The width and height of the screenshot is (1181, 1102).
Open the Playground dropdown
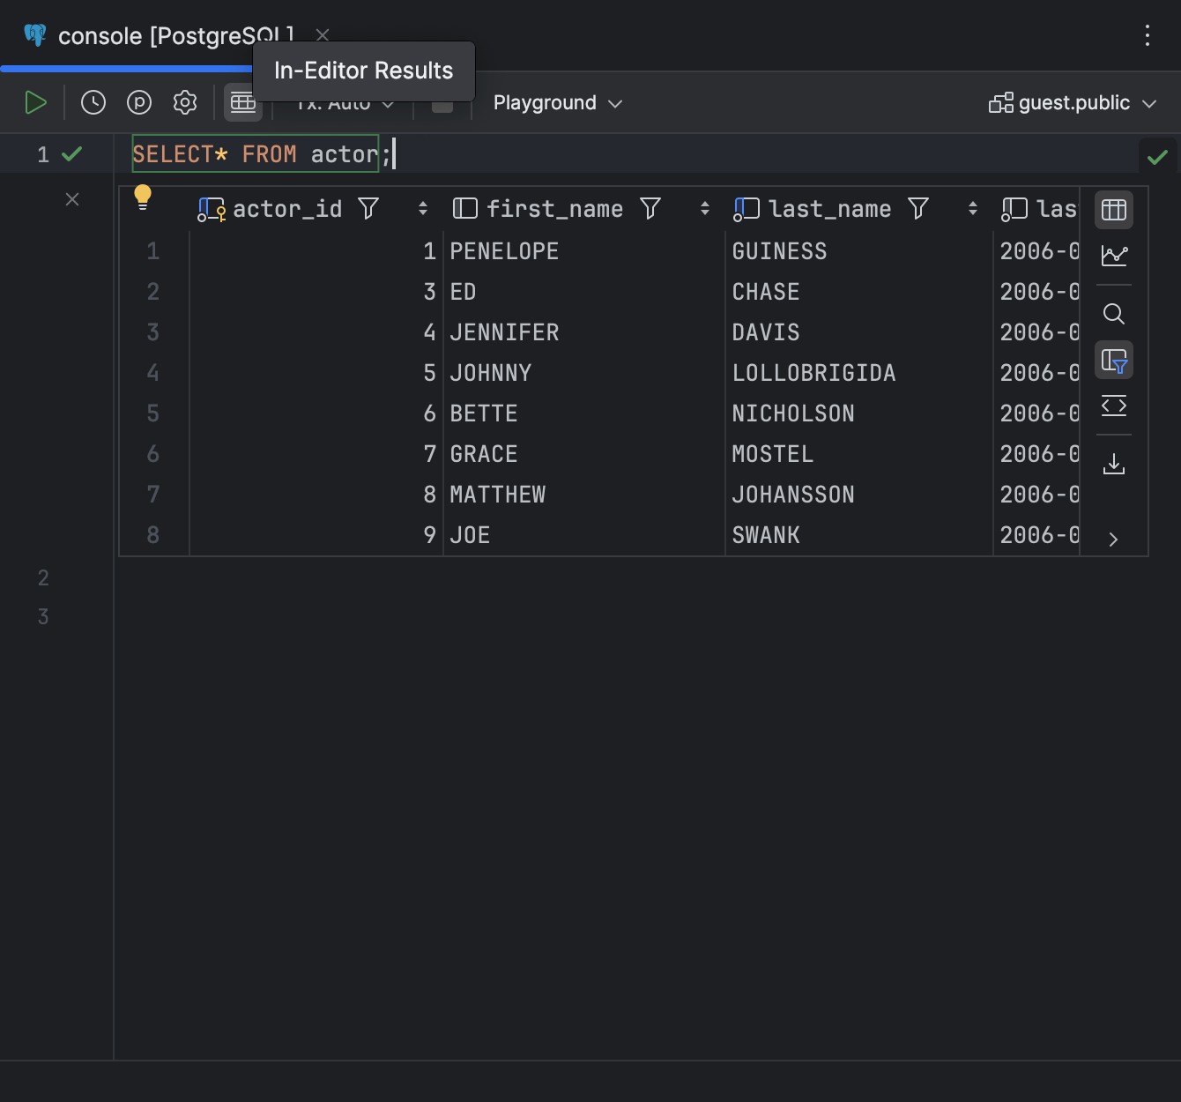(557, 102)
